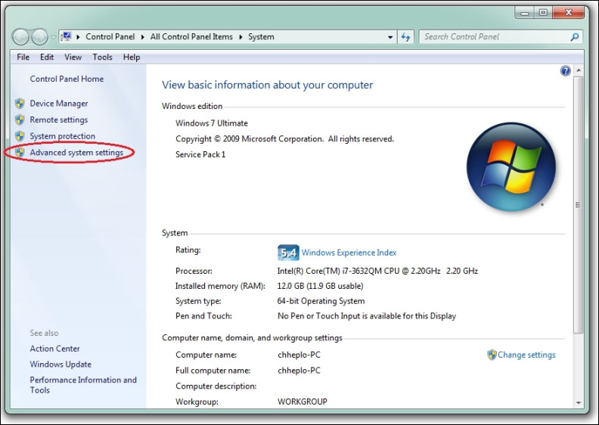This screenshot has width=599, height=425.
Task: Click the shield icon beside Advanced system settings
Action: (20, 153)
